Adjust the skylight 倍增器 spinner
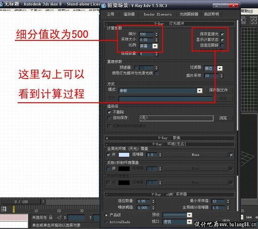The width and height of the screenshot is (258, 229). point(160,155)
